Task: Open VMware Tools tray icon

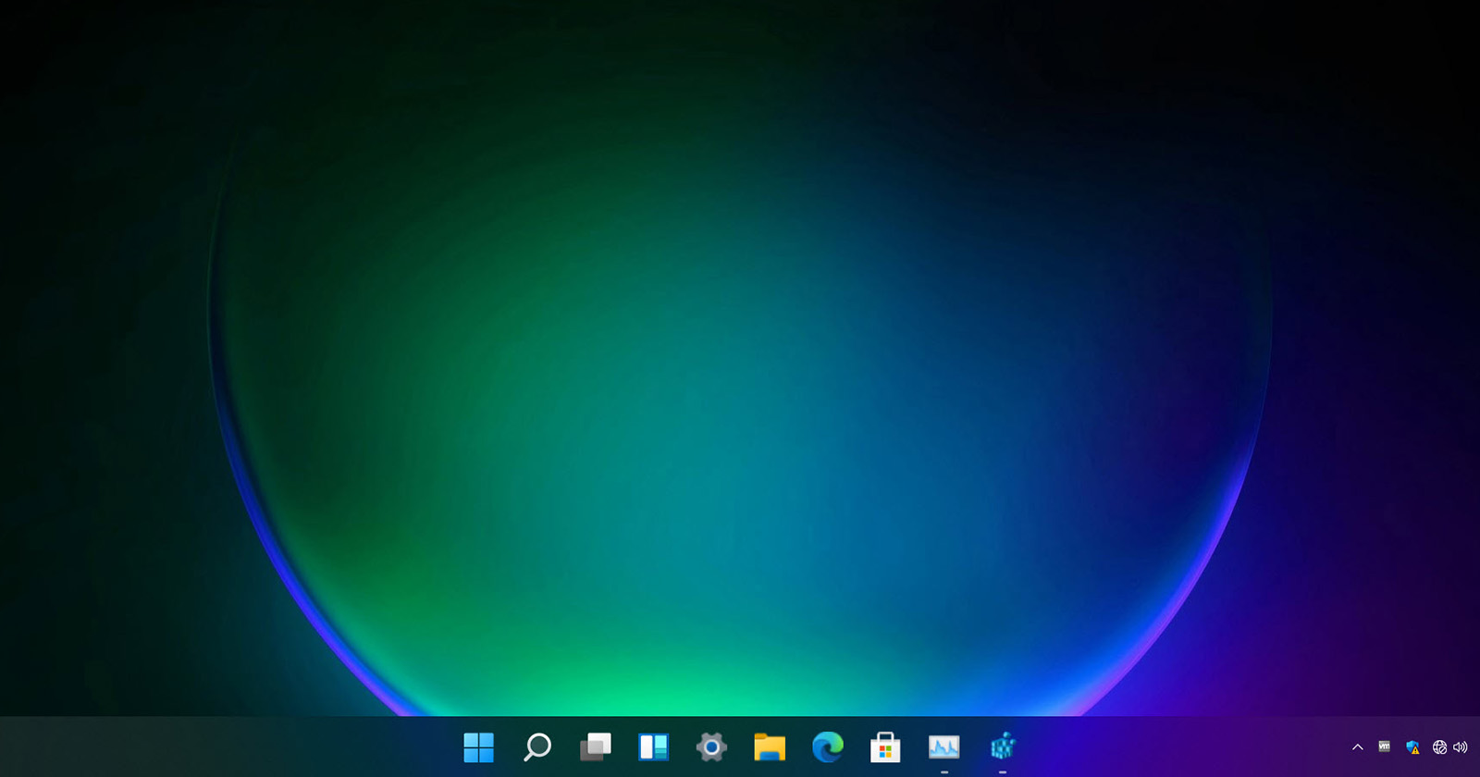Action: point(1385,746)
